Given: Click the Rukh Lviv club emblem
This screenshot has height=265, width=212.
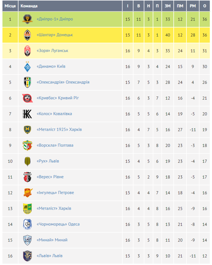Looking at the screenshot, I should point(27,161).
